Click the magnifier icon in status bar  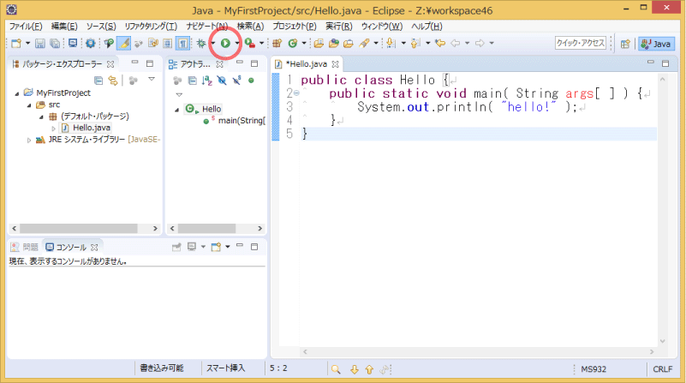pos(336,369)
